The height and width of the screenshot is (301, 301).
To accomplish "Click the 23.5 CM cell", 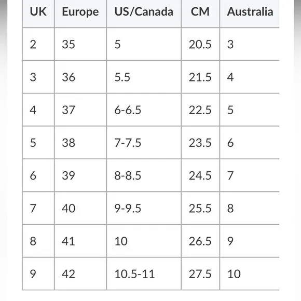I will pyautogui.click(x=200, y=143).
